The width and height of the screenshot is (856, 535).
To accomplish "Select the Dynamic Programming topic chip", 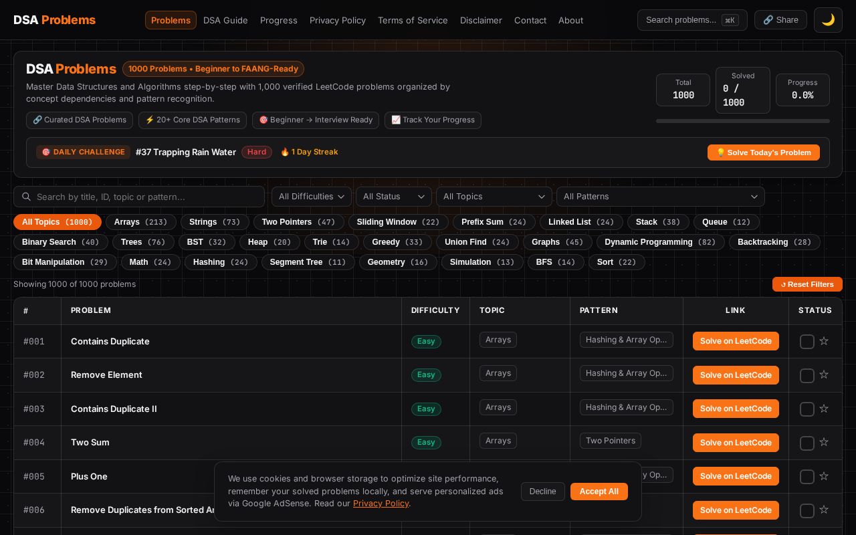I will click(660, 242).
